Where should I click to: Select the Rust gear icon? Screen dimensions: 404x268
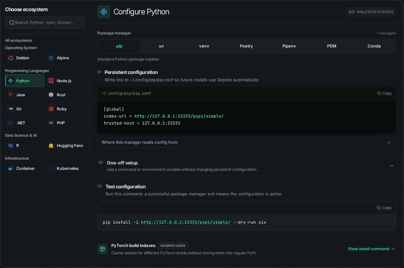coord(51,95)
